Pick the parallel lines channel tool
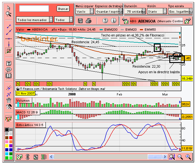The width and height of the screenshot is (195, 164). point(9,88)
